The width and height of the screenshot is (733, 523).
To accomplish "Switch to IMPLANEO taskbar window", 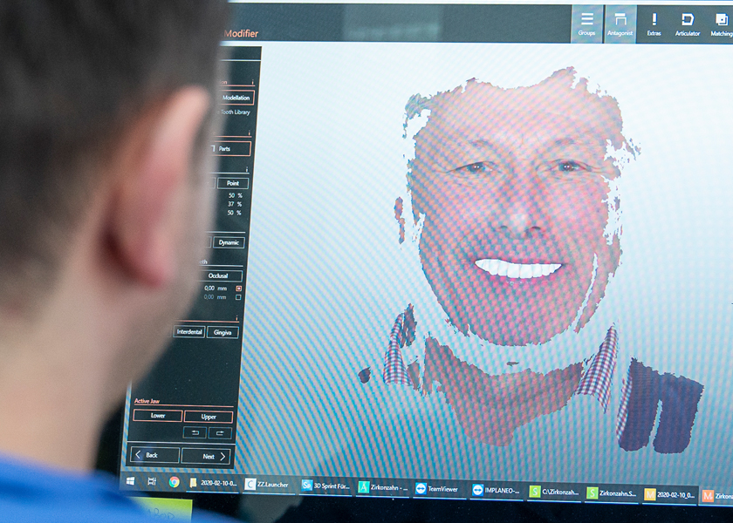I will click(496, 490).
